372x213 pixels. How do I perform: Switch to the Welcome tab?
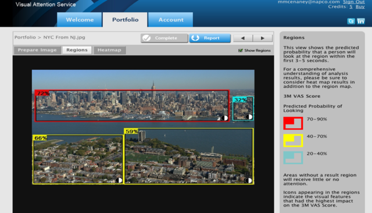point(80,20)
